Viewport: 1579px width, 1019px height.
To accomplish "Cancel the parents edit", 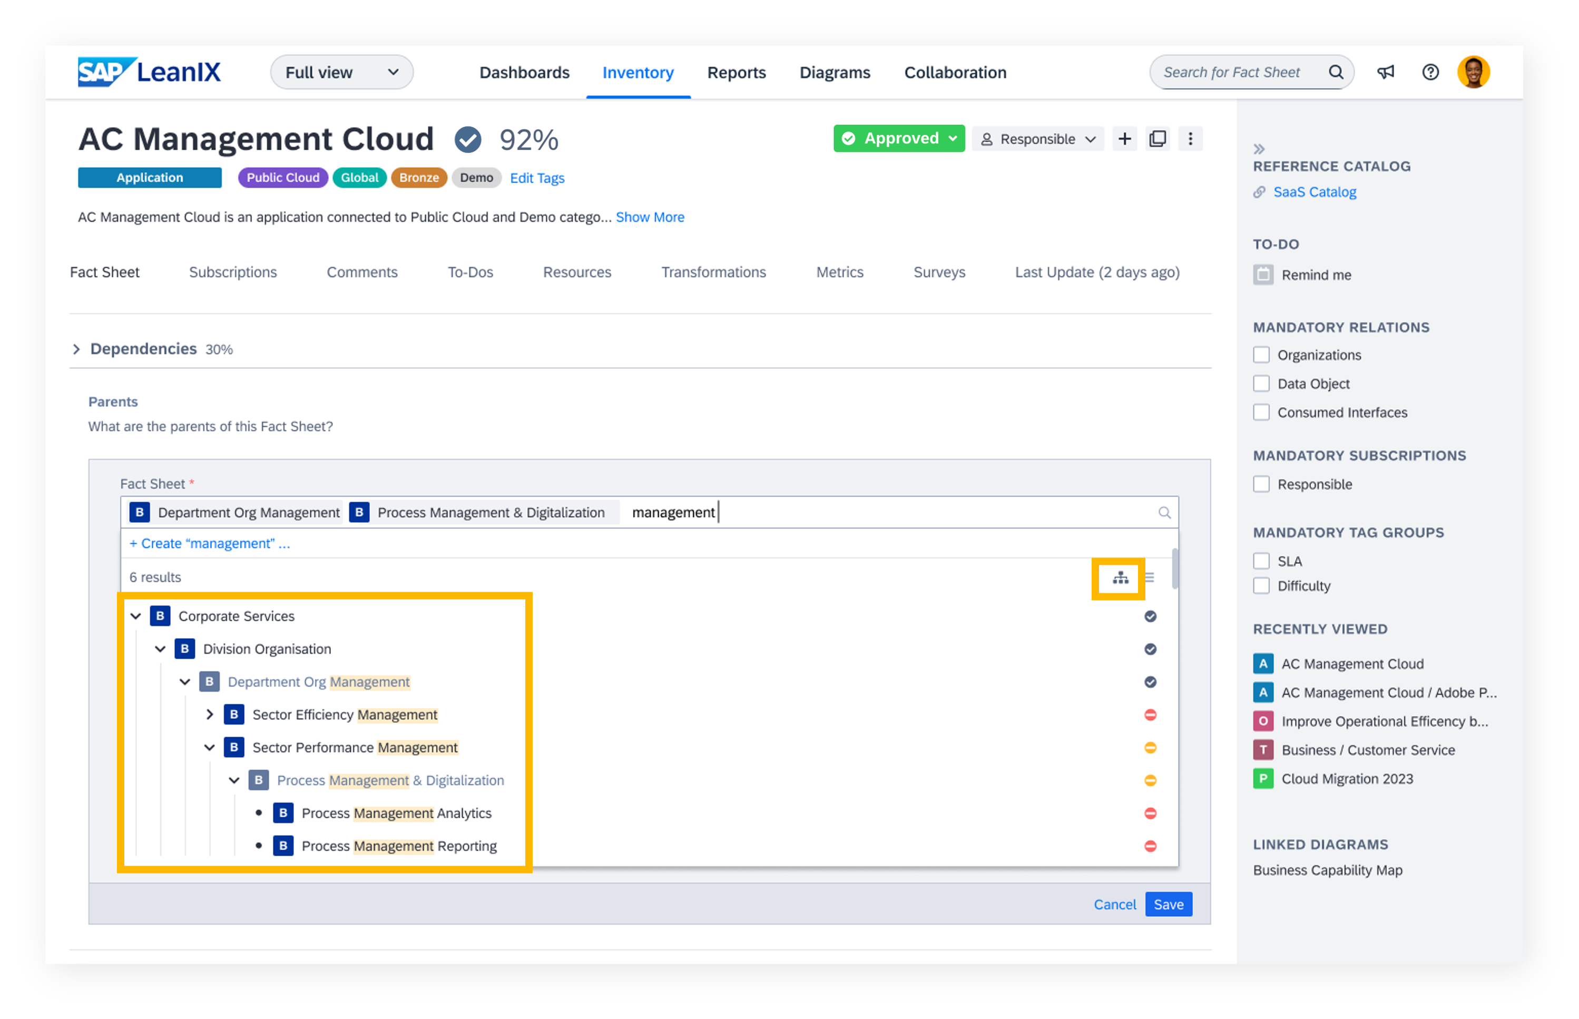I will 1115,905.
